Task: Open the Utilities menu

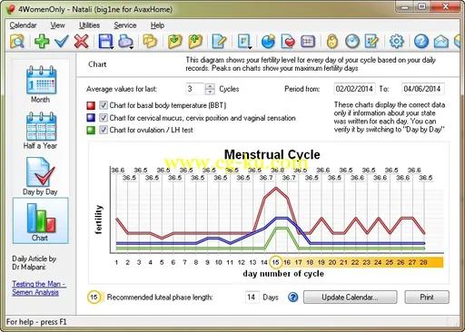Action: coord(89,25)
